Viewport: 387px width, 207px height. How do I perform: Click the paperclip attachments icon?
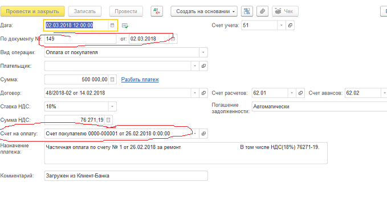[x=262, y=11]
